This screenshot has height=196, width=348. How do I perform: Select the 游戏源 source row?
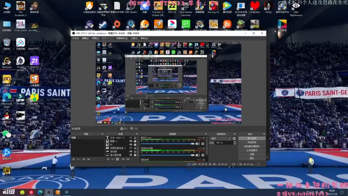click(x=121, y=152)
